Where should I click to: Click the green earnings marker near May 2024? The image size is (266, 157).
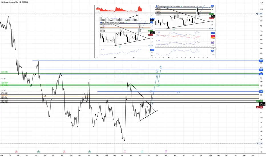click(39, 152)
